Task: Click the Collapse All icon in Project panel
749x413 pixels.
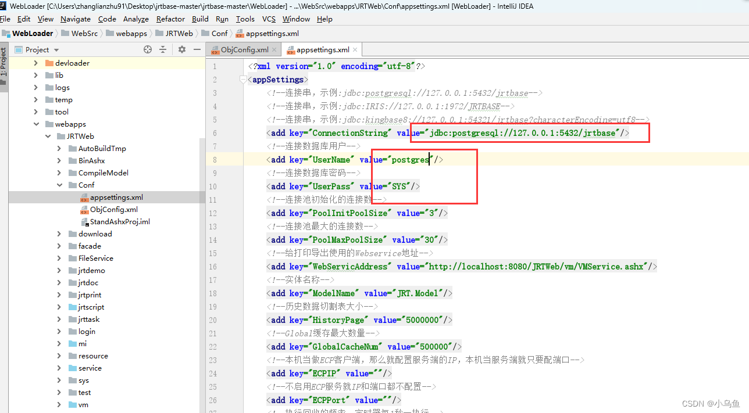Action: tap(163, 50)
